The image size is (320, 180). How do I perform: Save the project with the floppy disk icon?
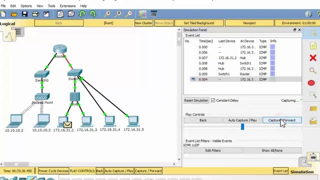(x=25, y=14)
